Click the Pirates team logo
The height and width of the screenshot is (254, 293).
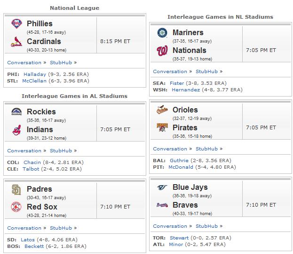pyautogui.click(x=162, y=127)
